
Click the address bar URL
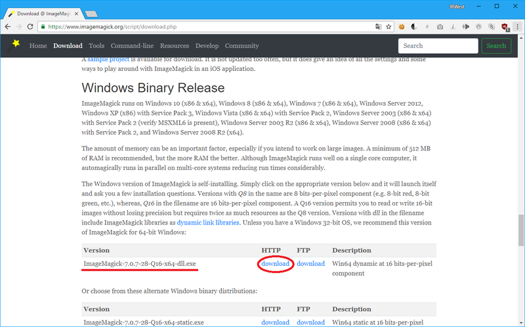(112, 27)
